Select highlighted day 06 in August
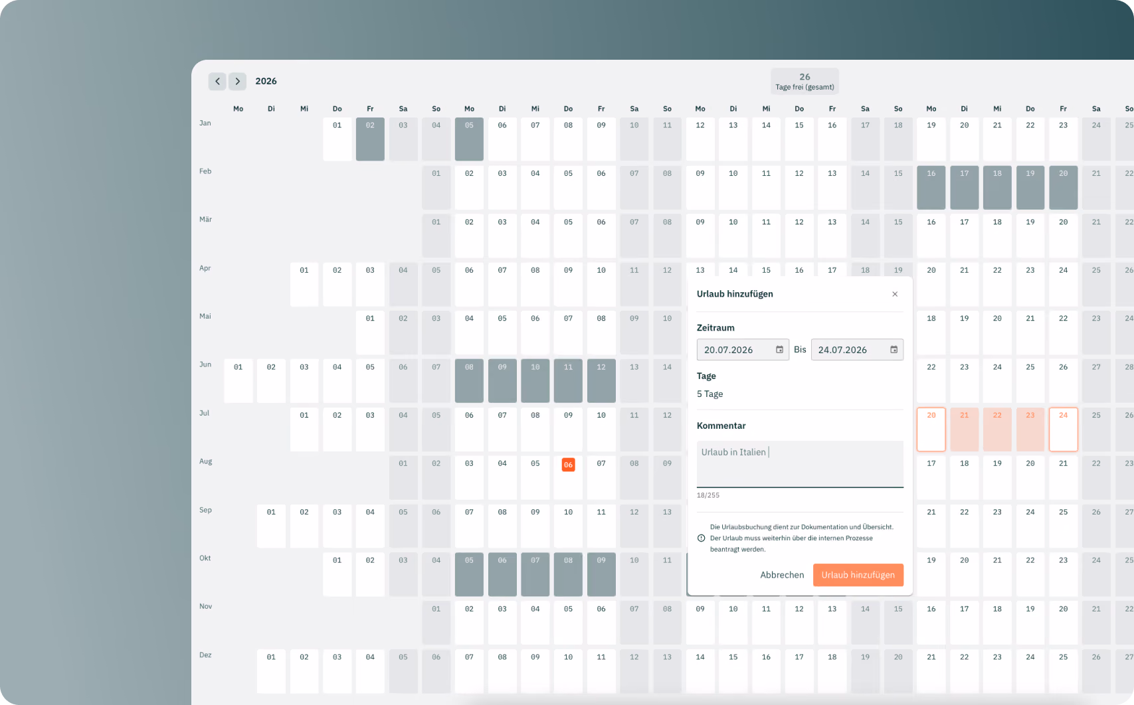 coord(568,465)
